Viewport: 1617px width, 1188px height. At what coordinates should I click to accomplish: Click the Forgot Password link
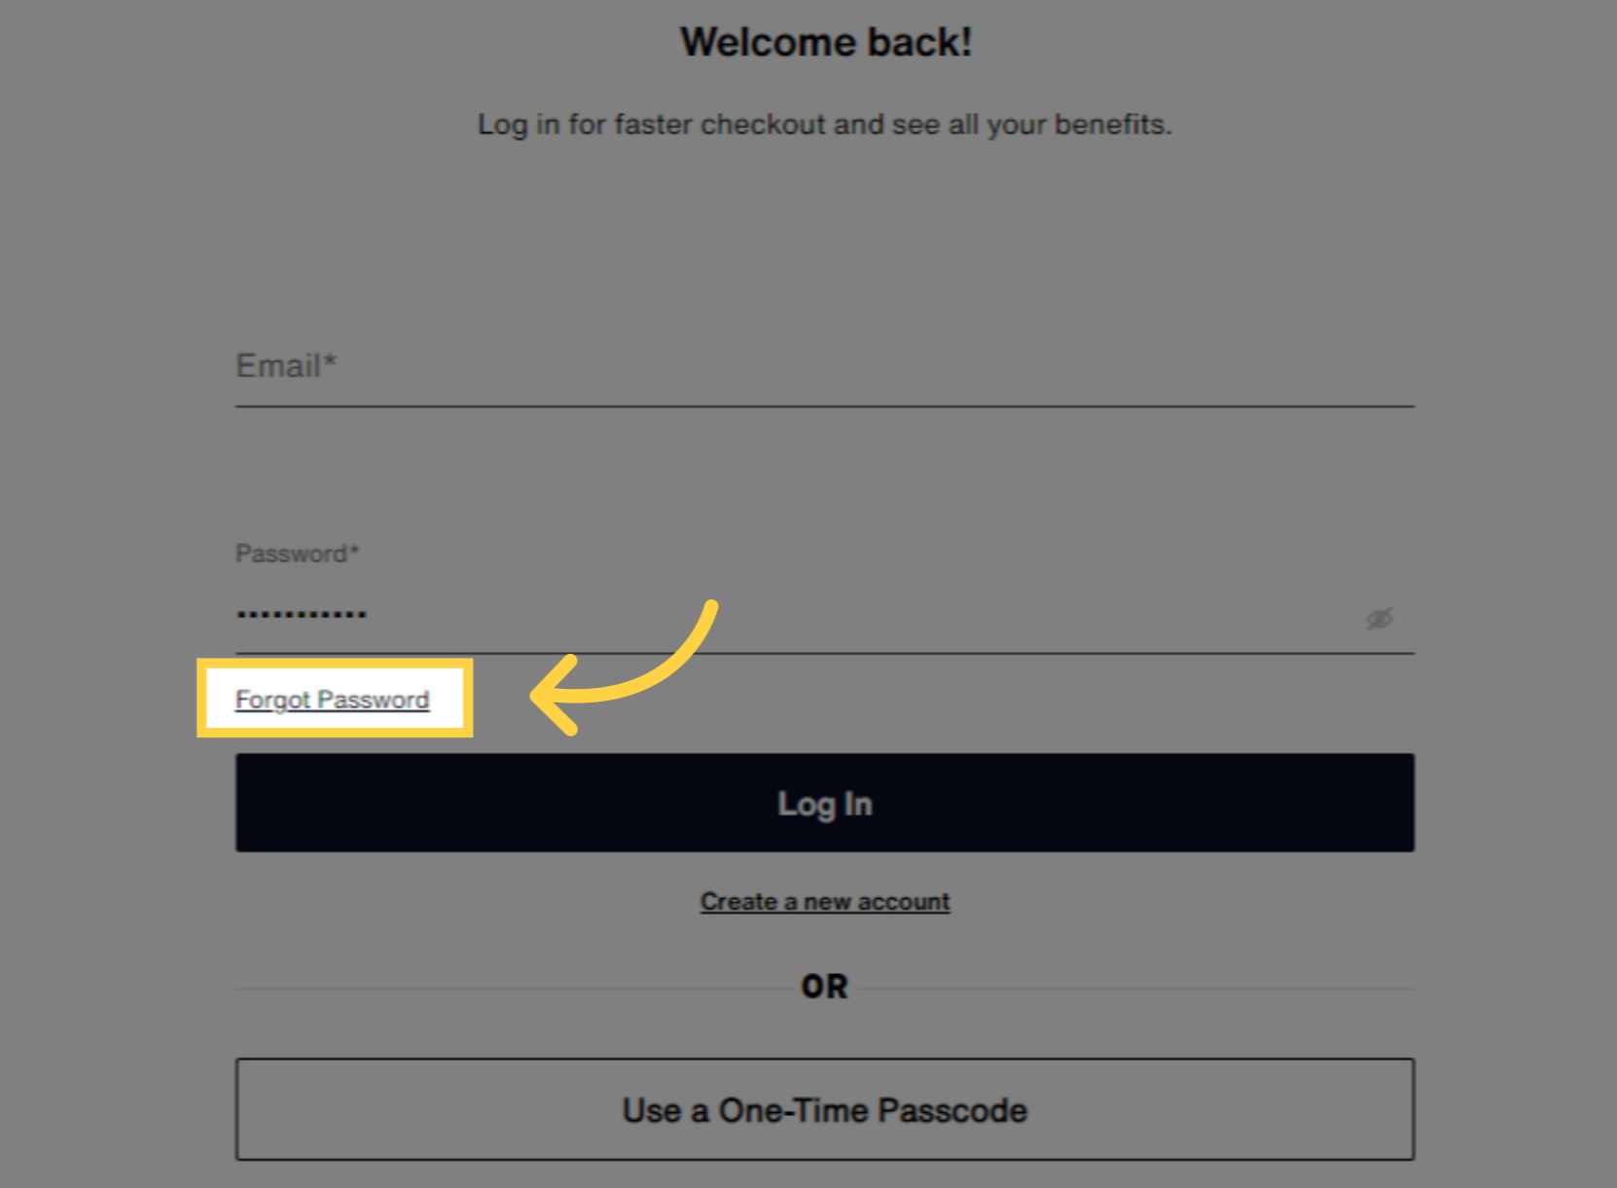[x=332, y=700]
